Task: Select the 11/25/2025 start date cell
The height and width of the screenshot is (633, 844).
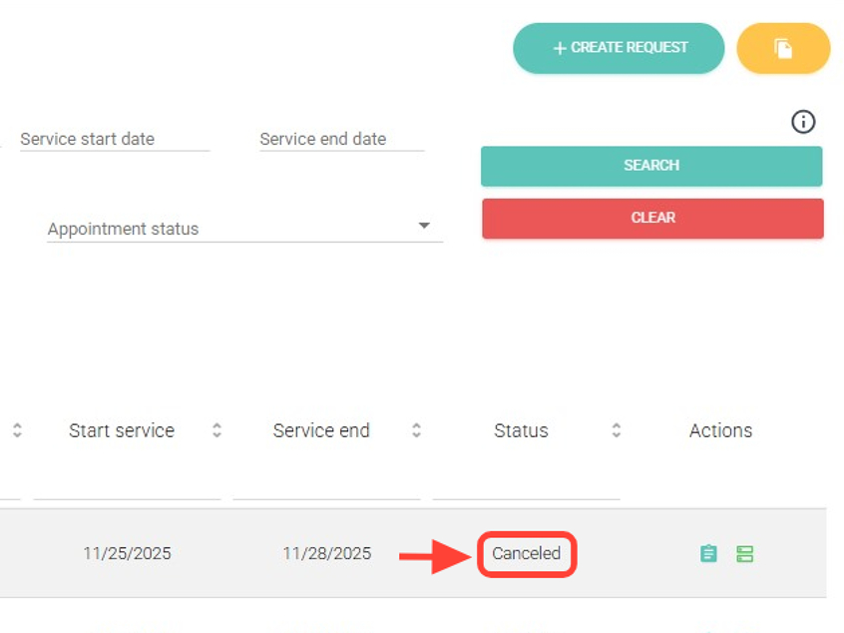Action: [127, 553]
